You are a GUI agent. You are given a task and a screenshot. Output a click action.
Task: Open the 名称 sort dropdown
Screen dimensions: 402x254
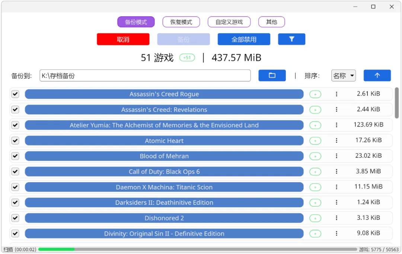343,75
